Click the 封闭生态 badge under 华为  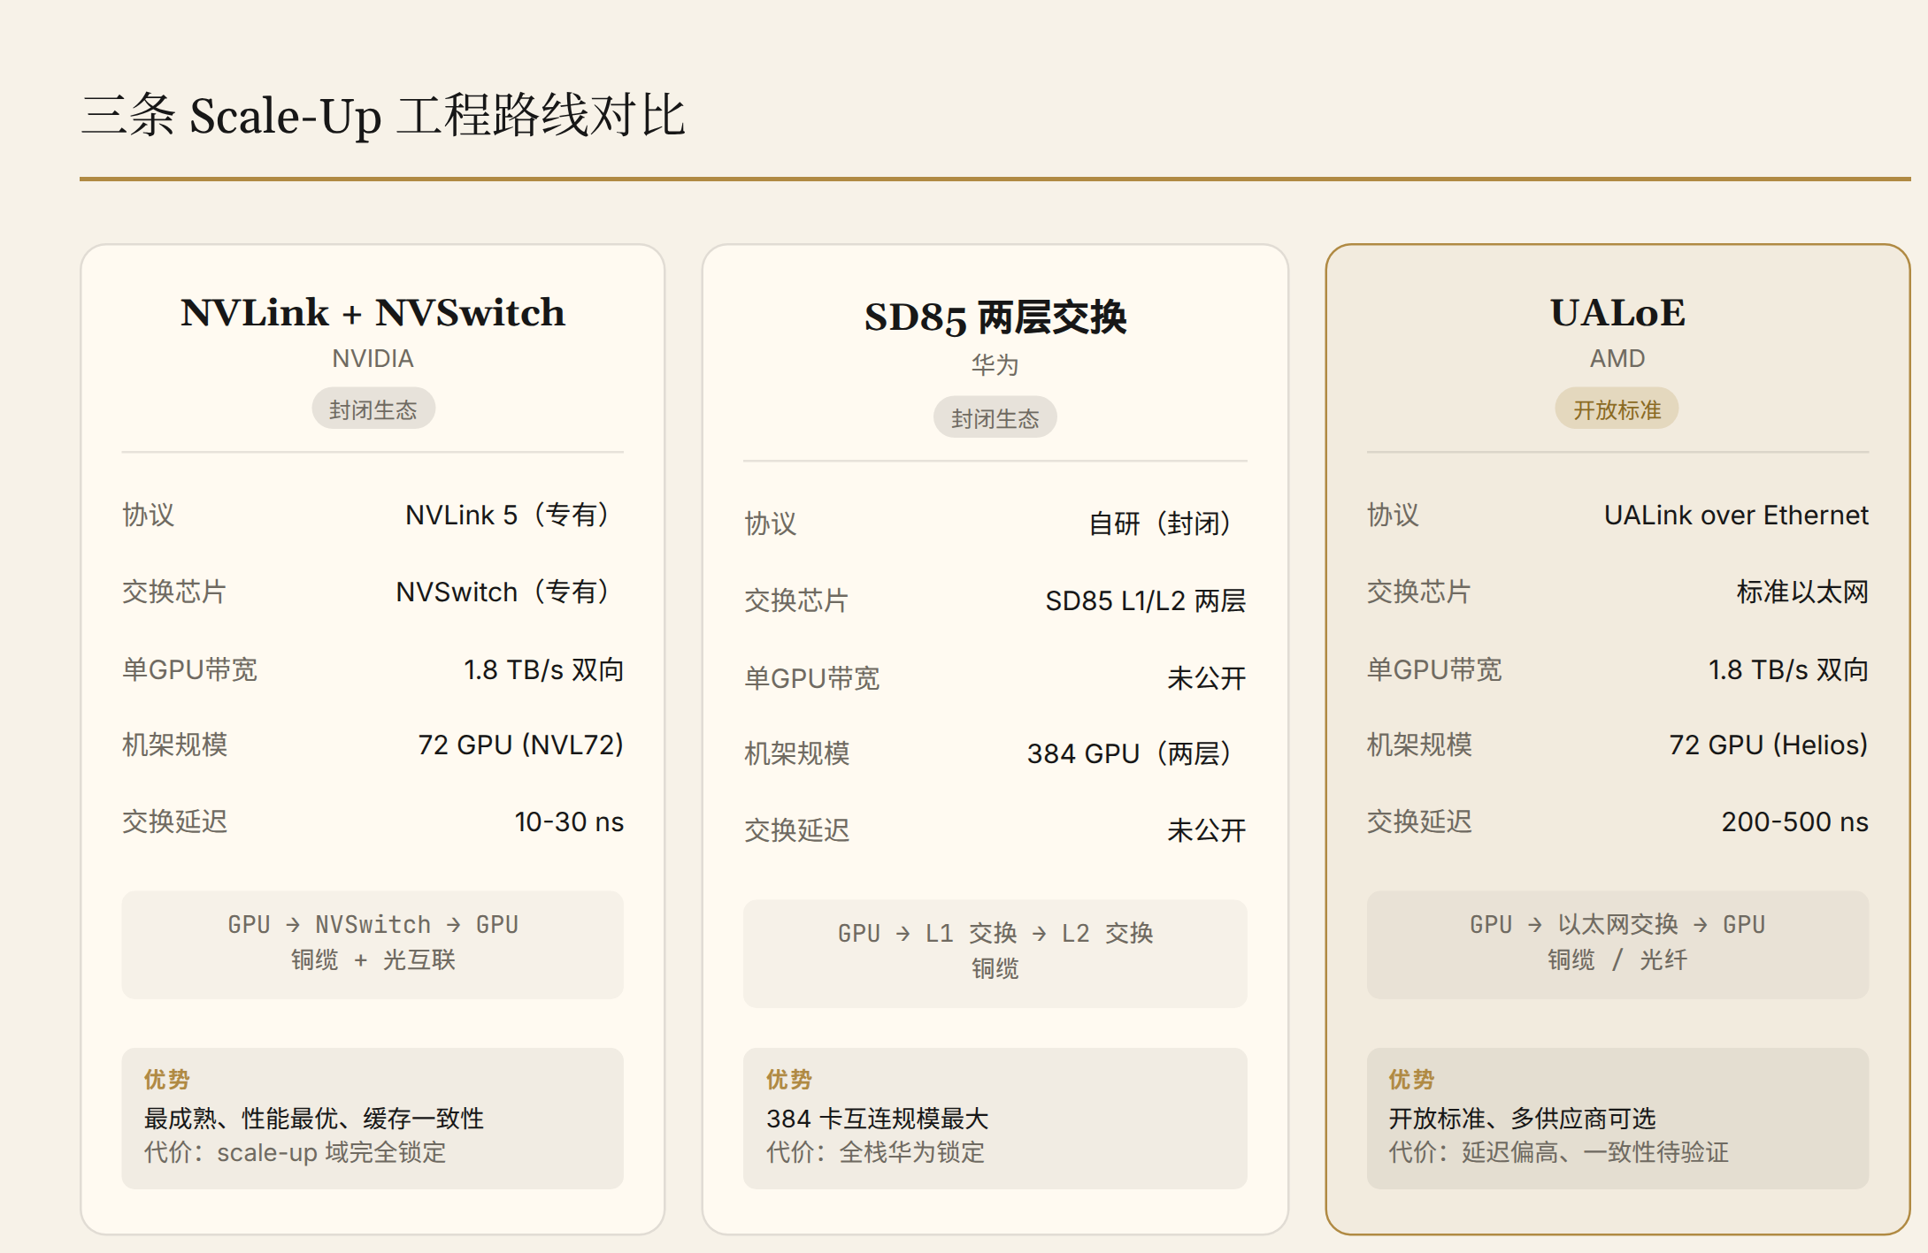pos(995,418)
